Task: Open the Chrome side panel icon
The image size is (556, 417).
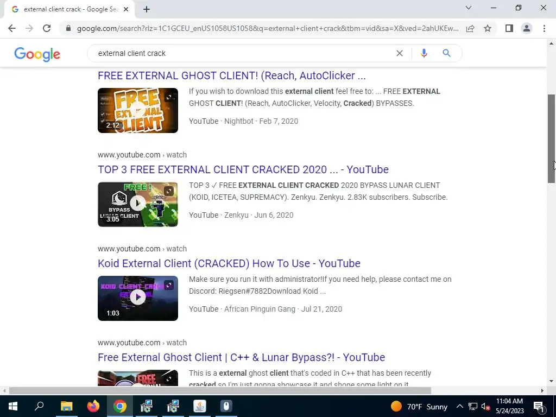Action: tap(509, 28)
